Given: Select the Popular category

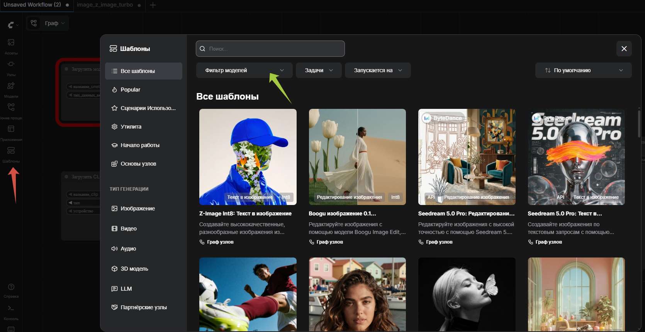Looking at the screenshot, I should (144, 90).
